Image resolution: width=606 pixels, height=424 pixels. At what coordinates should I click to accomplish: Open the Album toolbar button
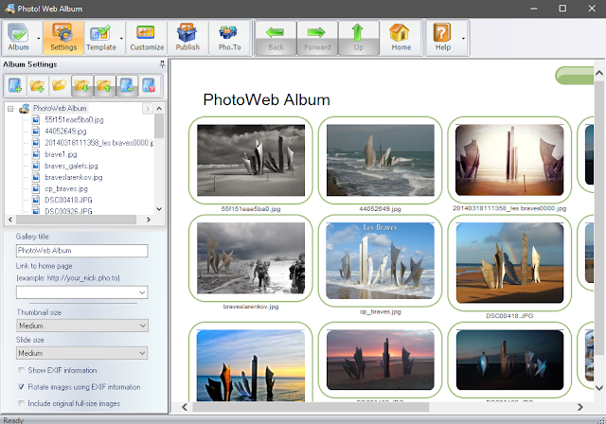18,38
